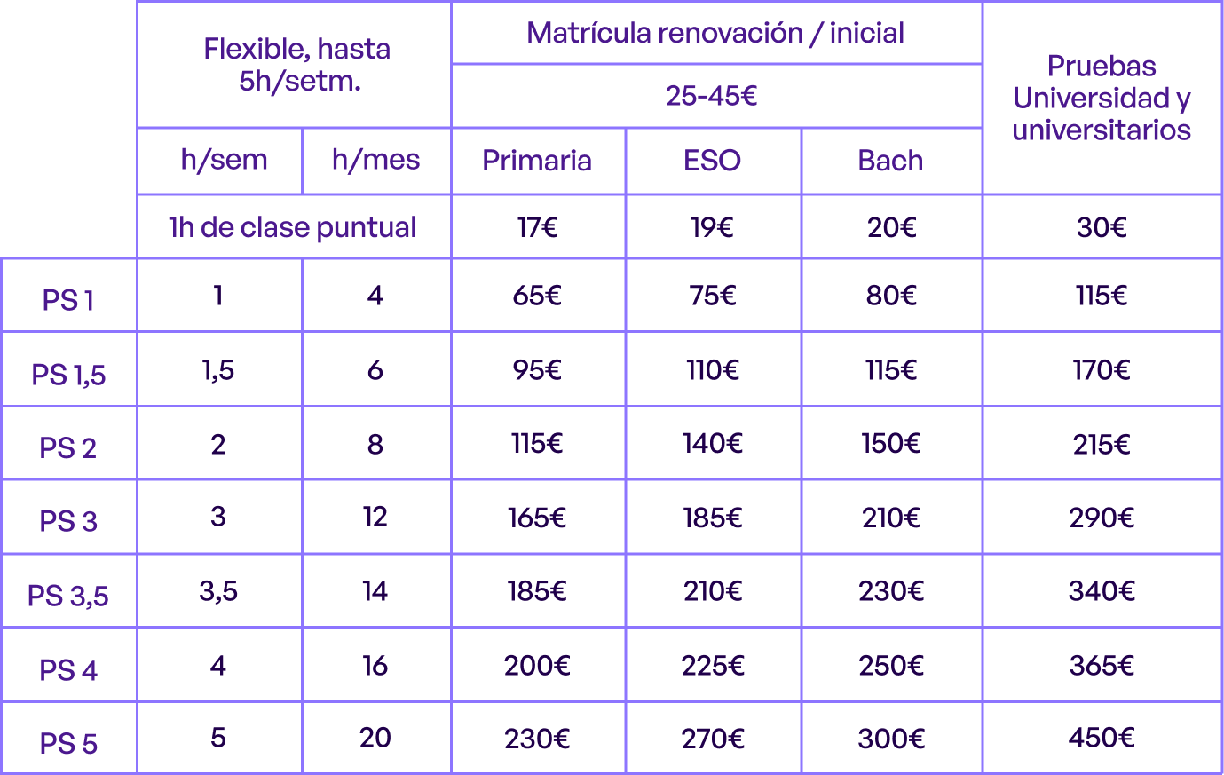
Task: Click the 450€ price cell
Action: (1102, 738)
